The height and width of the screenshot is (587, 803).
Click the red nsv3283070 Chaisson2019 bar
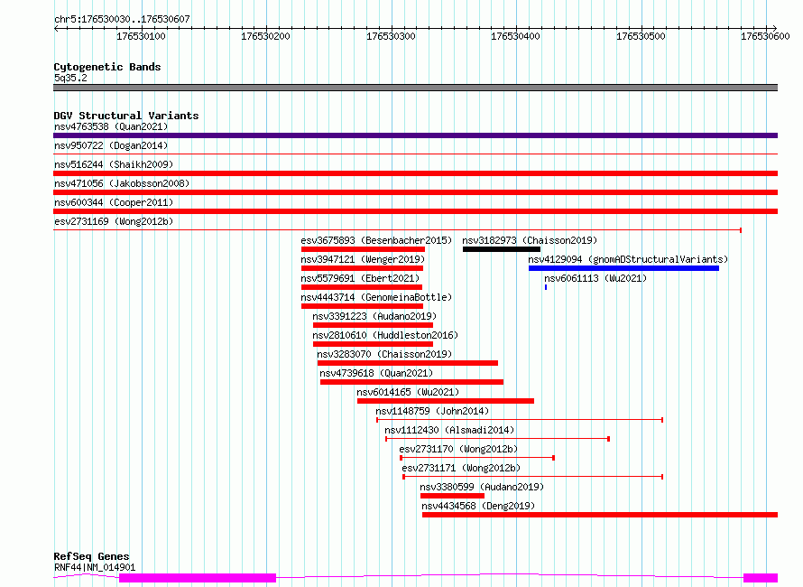408,363
